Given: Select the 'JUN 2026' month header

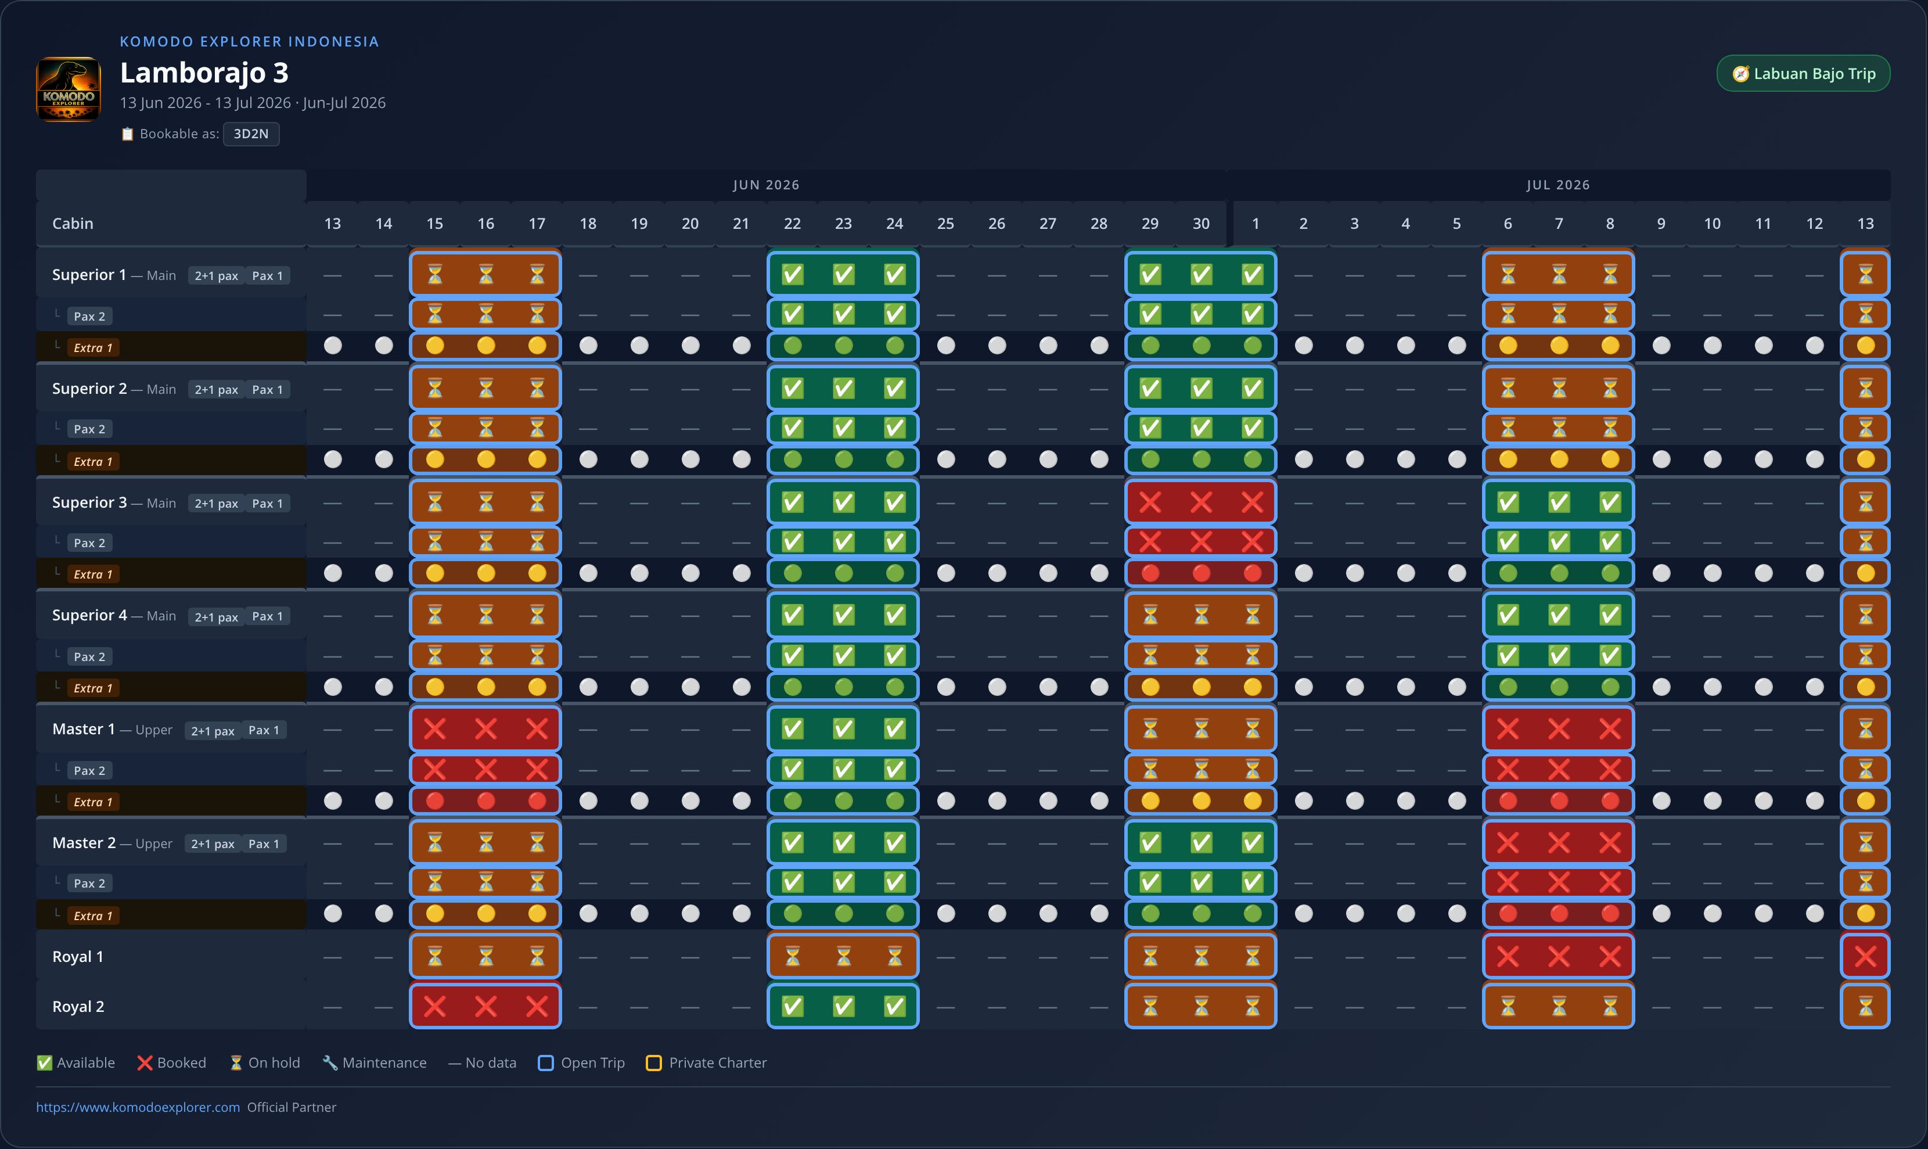Looking at the screenshot, I should (x=766, y=185).
